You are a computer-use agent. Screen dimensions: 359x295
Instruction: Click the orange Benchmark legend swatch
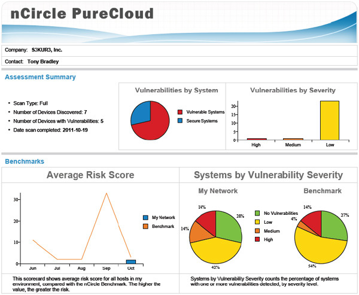145,226
